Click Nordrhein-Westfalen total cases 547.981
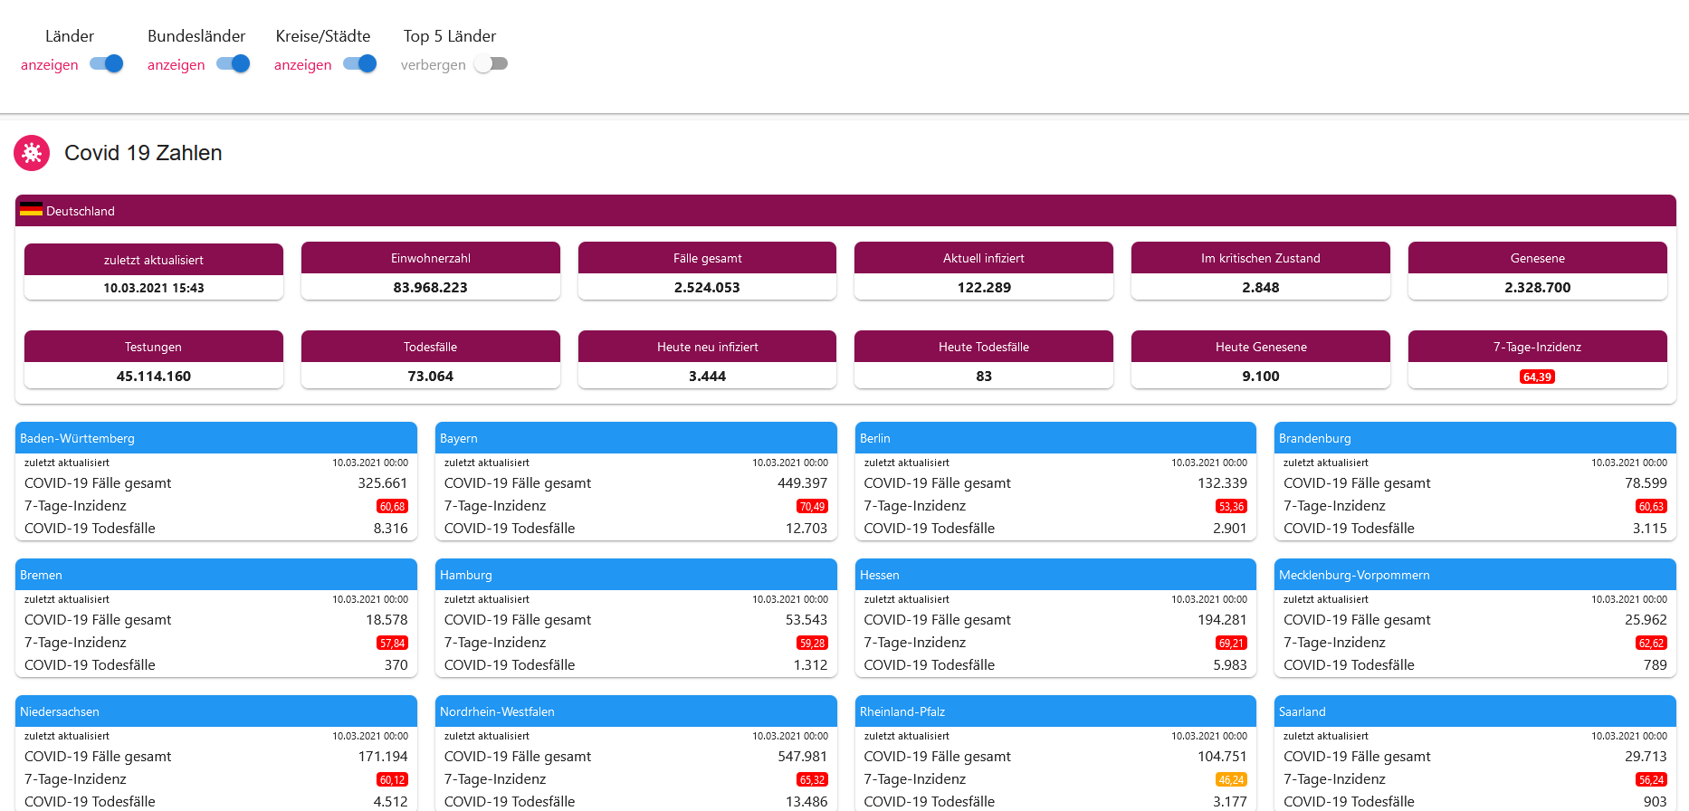The image size is (1689, 811). point(802,757)
